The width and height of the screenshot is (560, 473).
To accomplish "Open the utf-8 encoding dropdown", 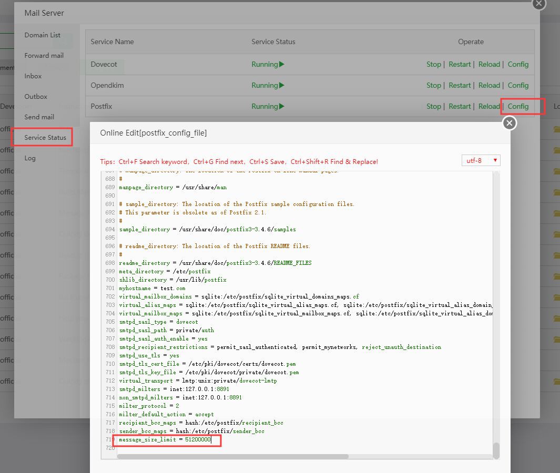I will pyautogui.click(x=481, y=160).
